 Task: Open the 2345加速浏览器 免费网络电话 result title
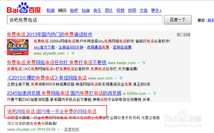pyautogui.click(x=64, y=93)
